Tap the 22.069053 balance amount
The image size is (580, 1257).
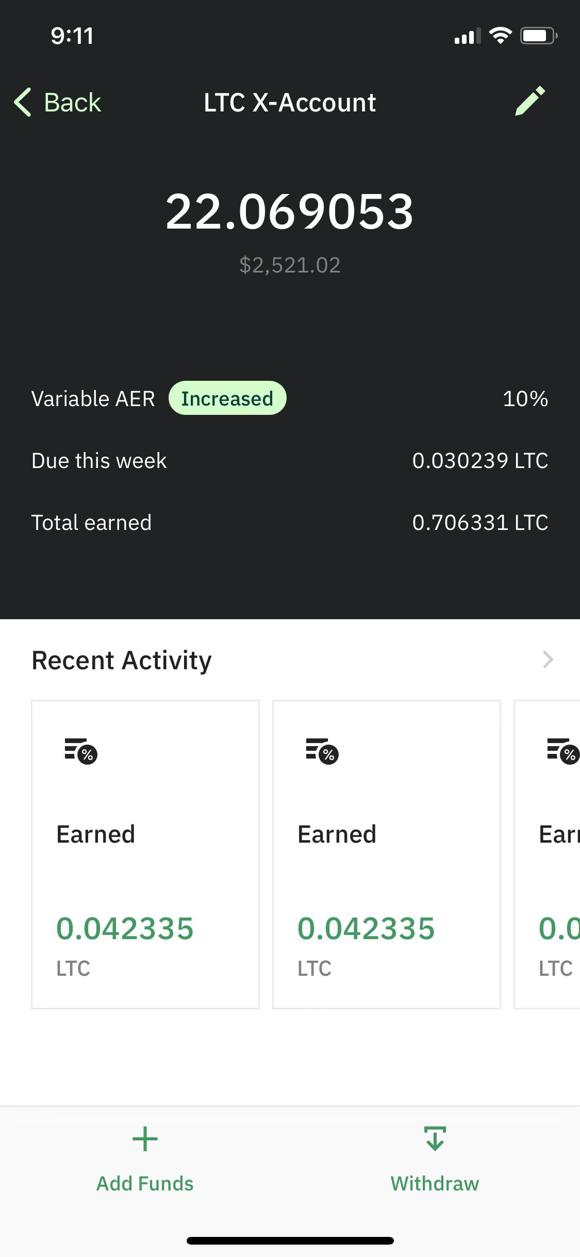pos(290,212)
